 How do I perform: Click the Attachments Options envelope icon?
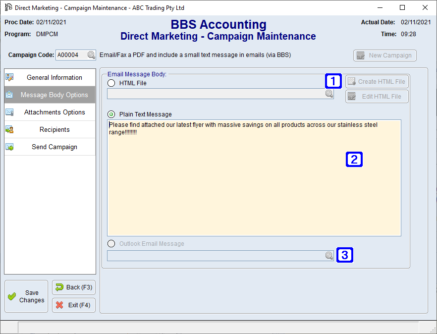10,112
